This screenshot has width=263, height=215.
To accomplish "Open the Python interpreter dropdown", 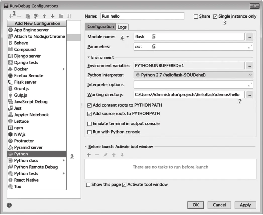I will point(250,75).
